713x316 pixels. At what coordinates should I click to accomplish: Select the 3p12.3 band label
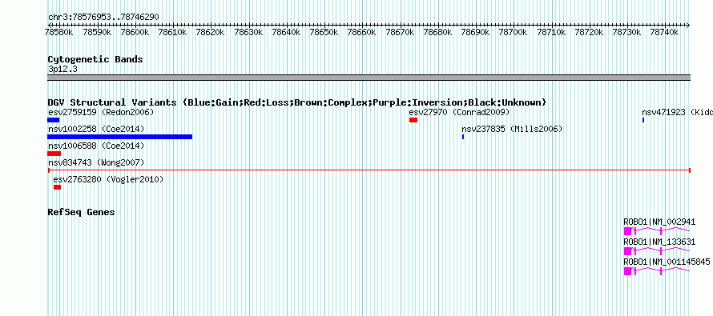pyautogui.click(x=62, y=70)
